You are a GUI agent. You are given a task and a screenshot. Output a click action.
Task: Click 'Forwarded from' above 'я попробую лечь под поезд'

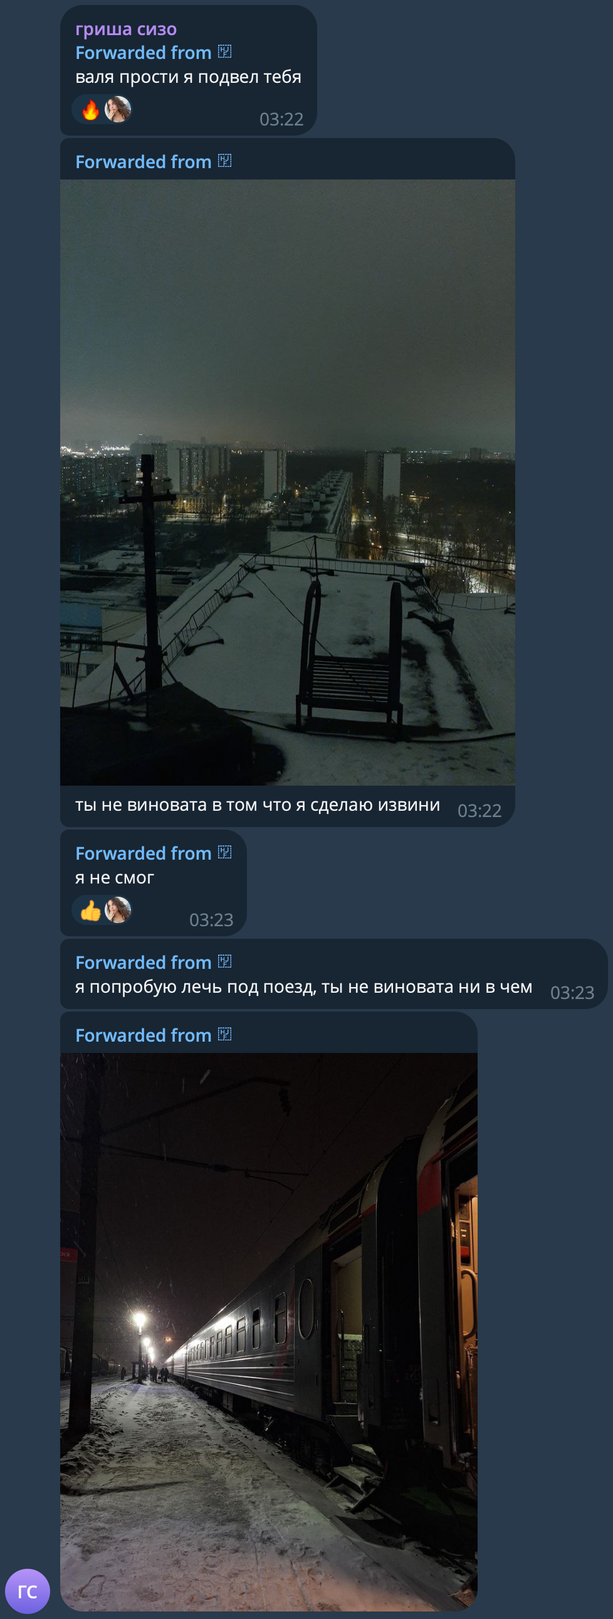click(143, 963)
